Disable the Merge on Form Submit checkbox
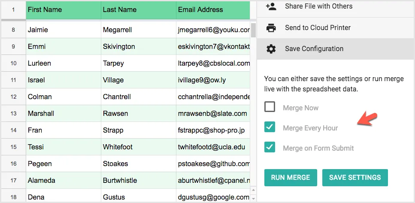415x203 pixels. pyautogui.click(x=270, y=147)
